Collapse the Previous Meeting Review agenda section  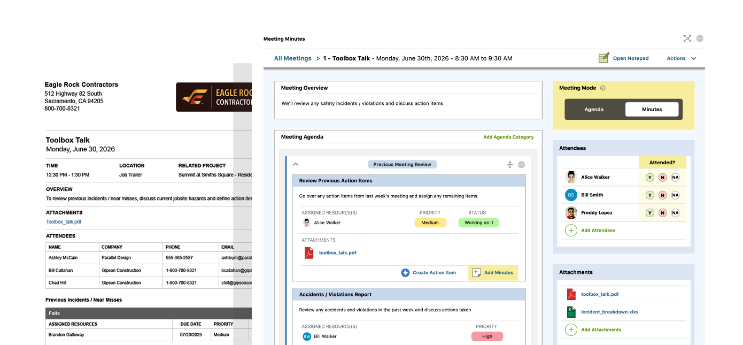tap(296, 164)
